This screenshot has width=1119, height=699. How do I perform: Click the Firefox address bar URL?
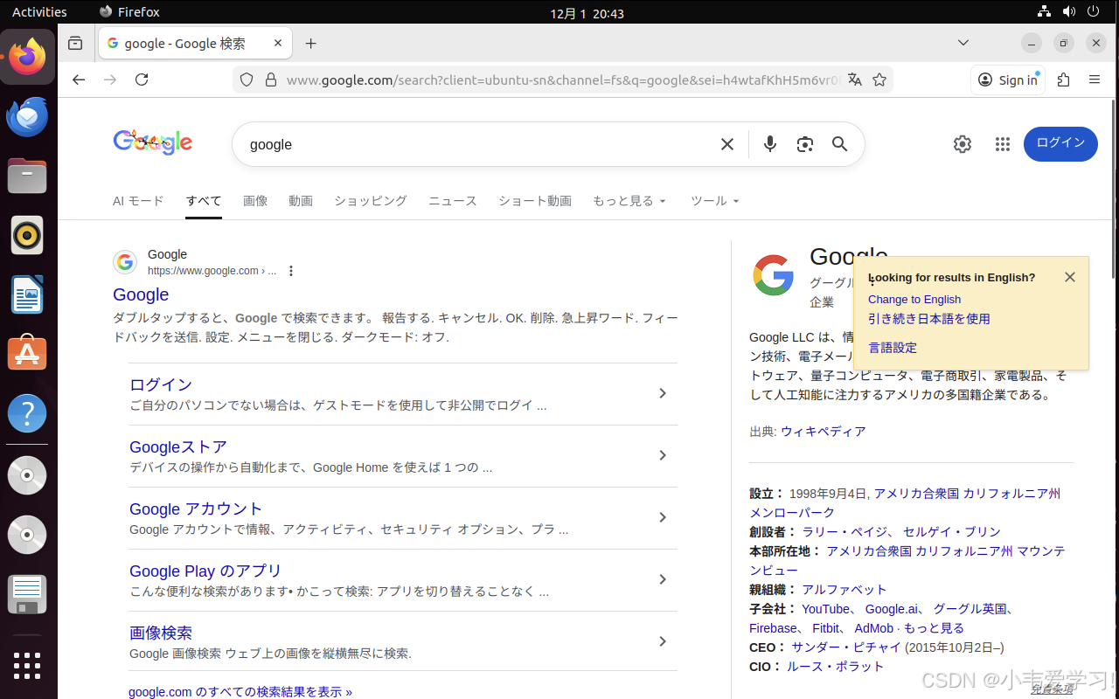(x=564, y=80)
